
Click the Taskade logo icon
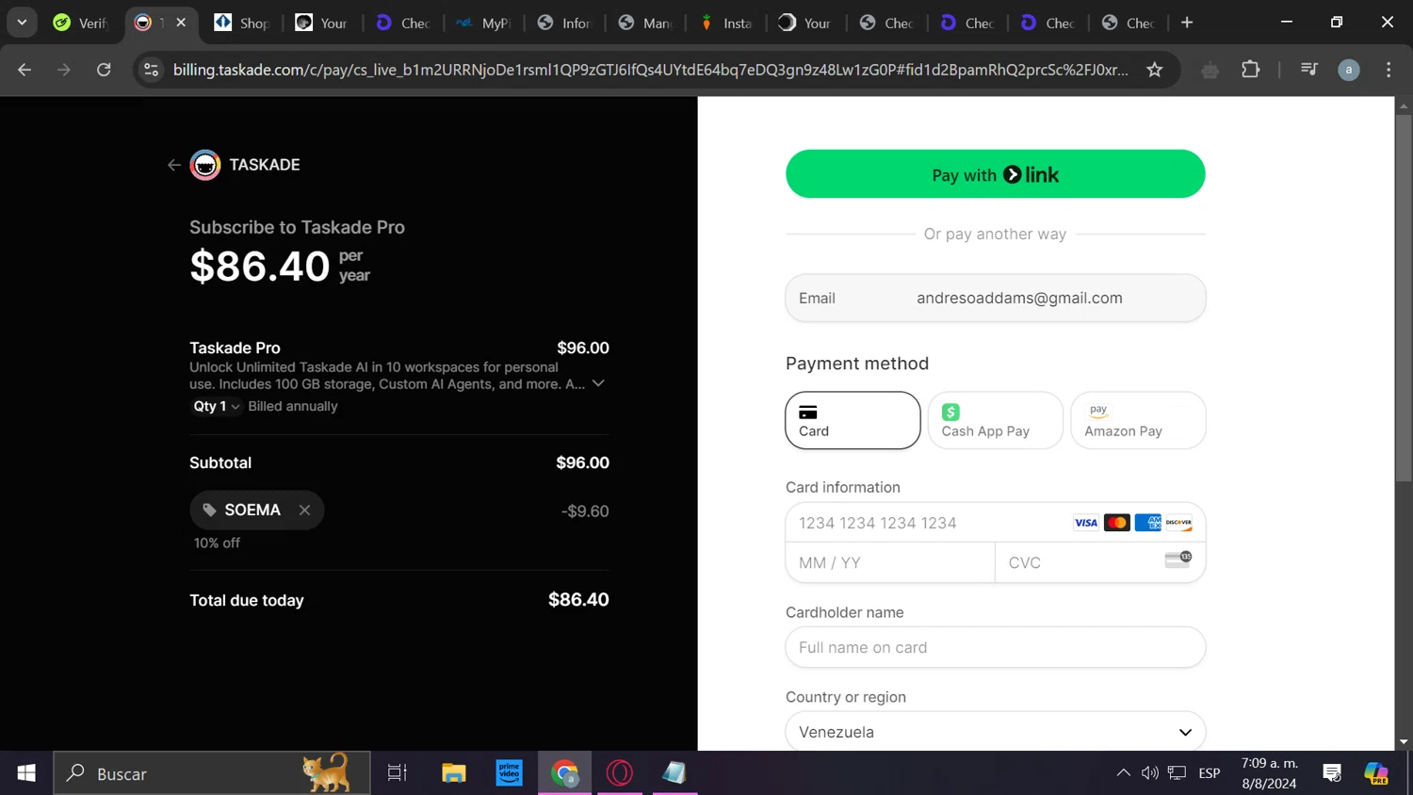click(x=205, y=165)
